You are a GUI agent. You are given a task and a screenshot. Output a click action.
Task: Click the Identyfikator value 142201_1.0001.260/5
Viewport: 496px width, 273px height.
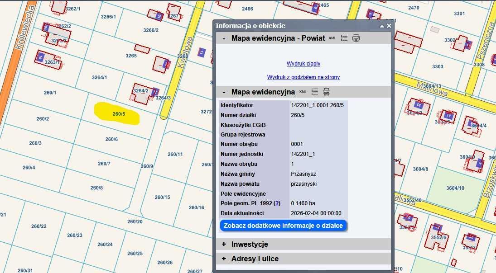[318, 105]
